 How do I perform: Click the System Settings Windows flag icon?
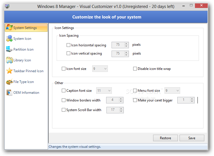[x=9, y=27]
